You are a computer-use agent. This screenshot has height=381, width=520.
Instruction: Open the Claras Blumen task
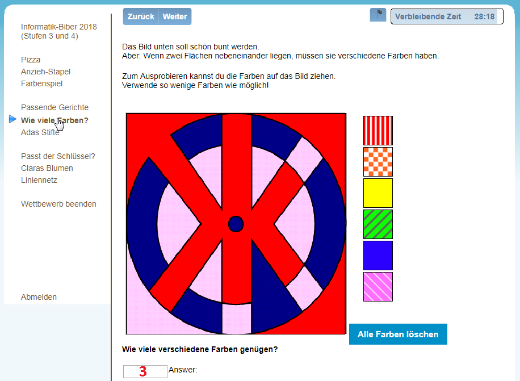pyautogui.click(x=47, y=168)
